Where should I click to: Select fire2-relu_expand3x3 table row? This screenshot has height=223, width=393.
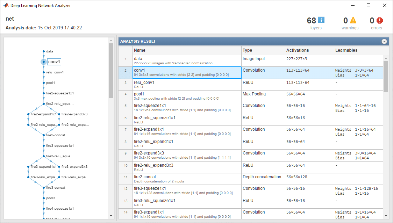tap(251, 168)
